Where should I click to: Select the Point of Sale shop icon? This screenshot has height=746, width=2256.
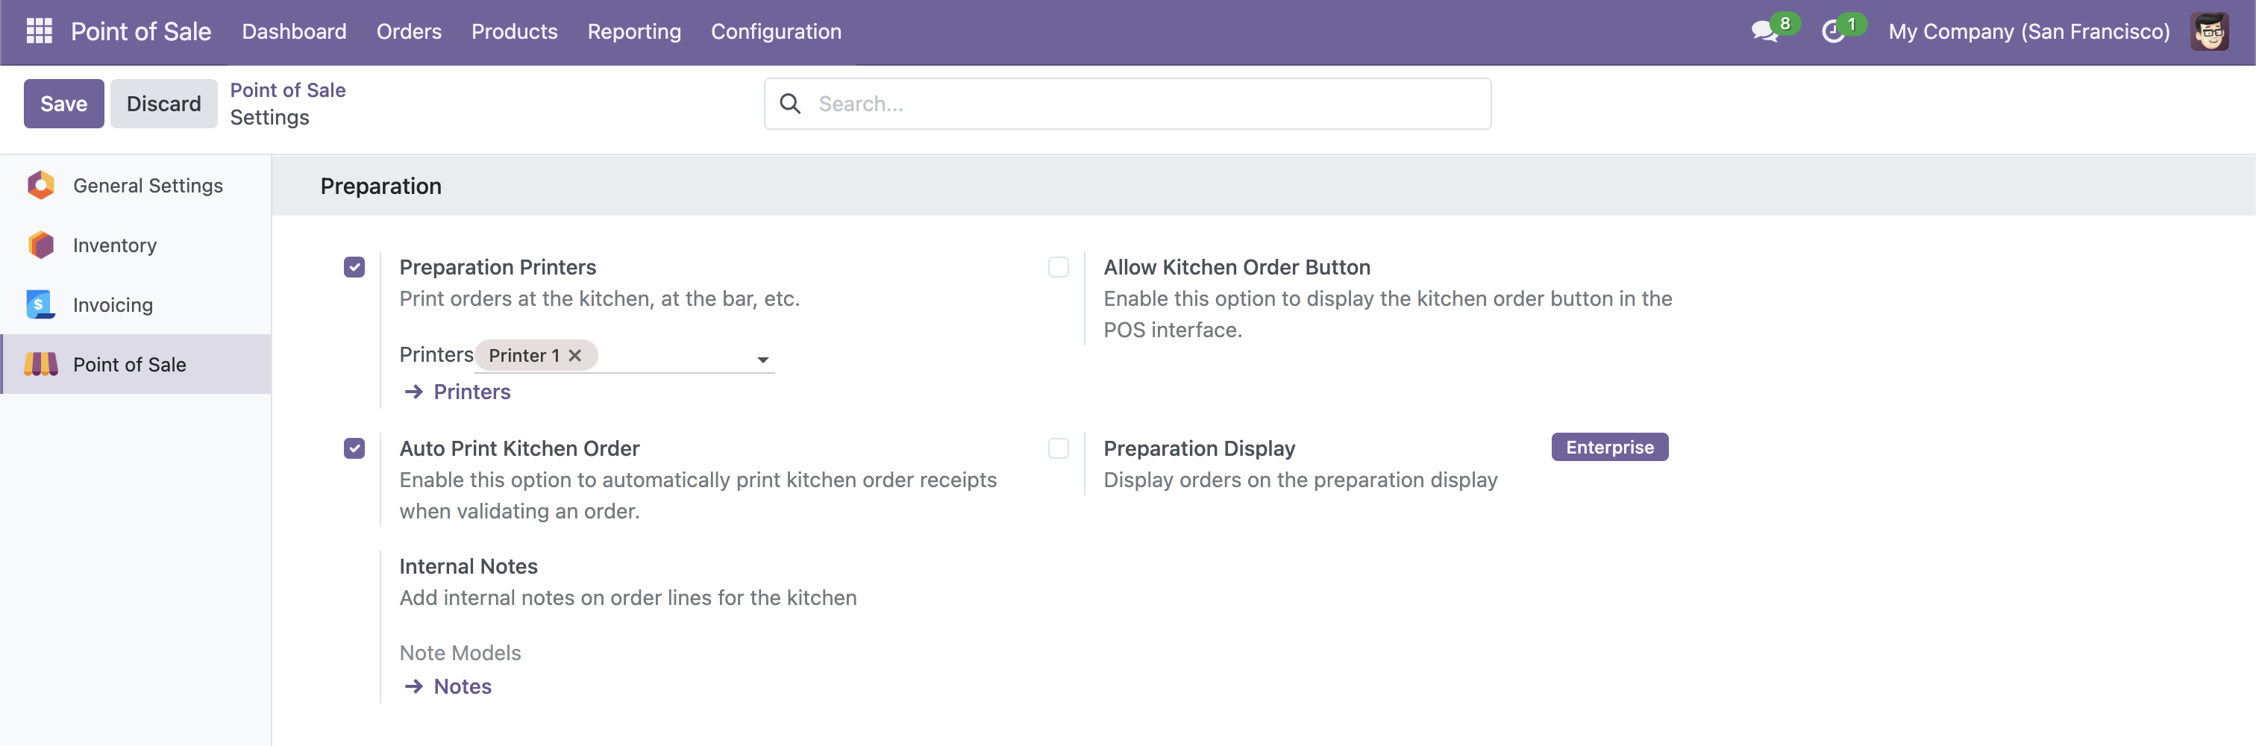click(x=40, y=364)
